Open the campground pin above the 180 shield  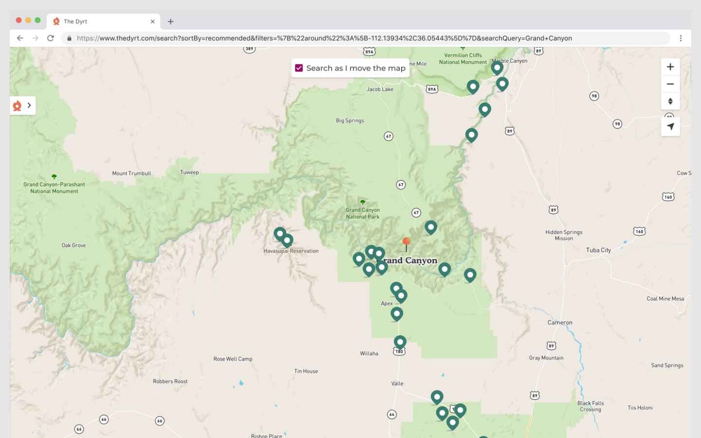[x=400, y=342]
